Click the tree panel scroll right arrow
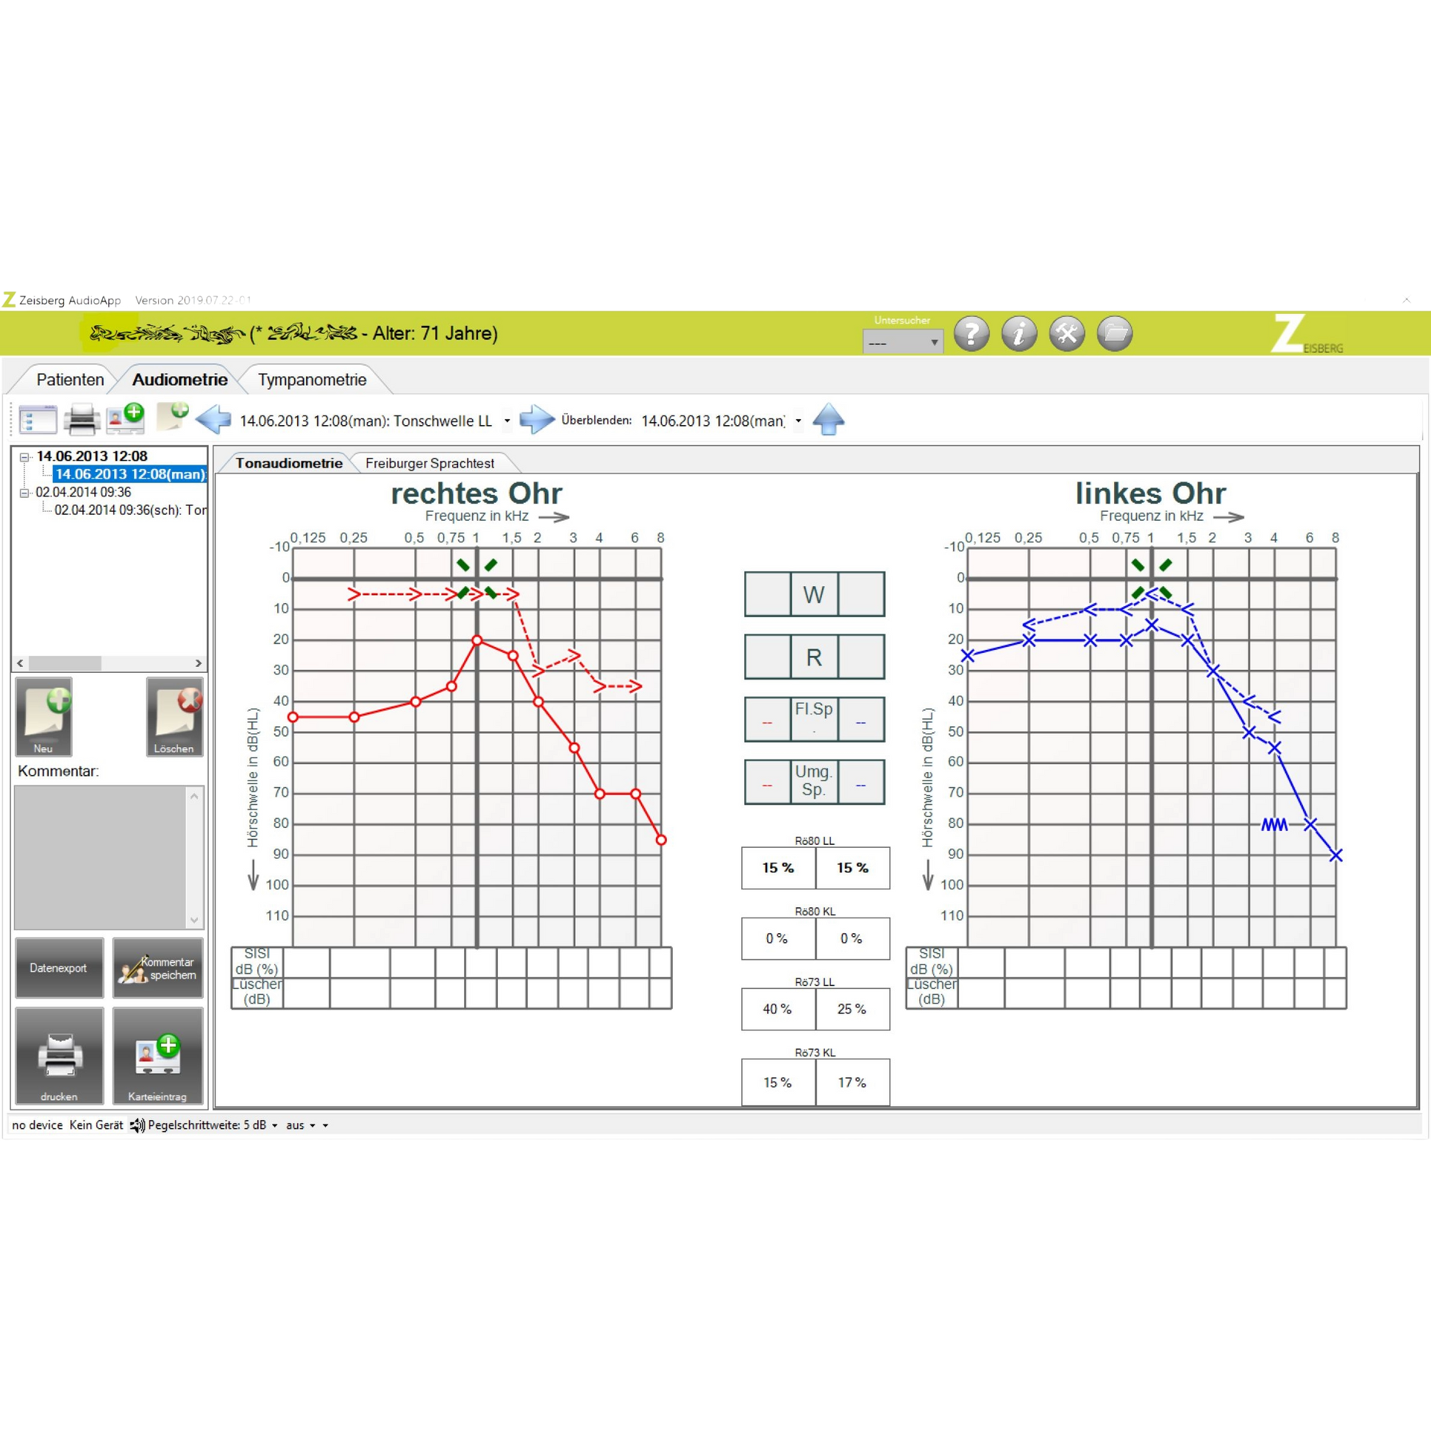Image resolution: width=1431 pixels, height=1431 pixels. click(199, 663)
